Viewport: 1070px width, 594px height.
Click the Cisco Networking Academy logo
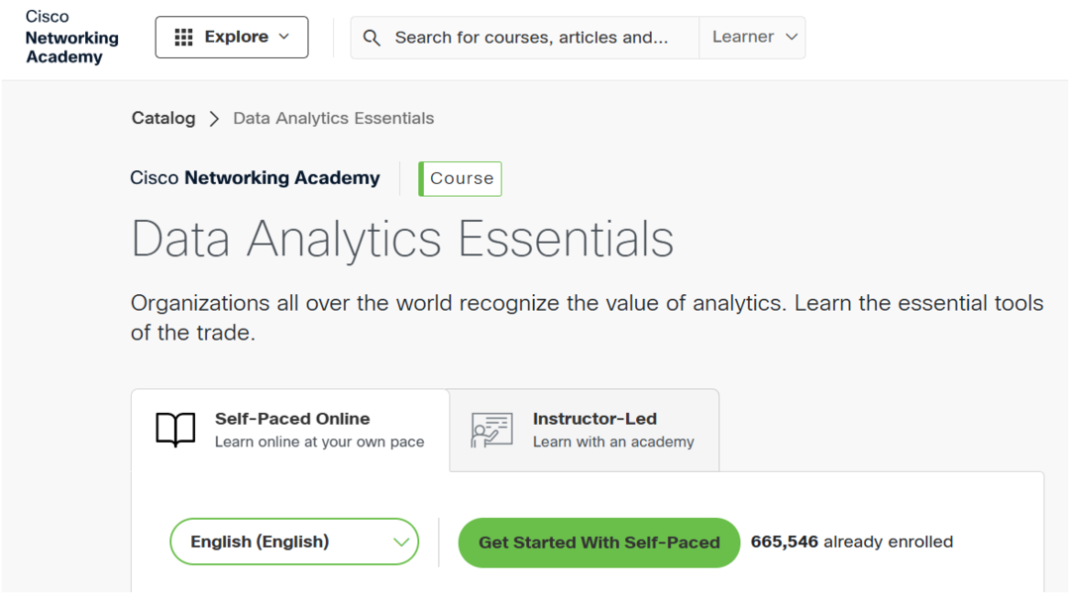(71, 38)
